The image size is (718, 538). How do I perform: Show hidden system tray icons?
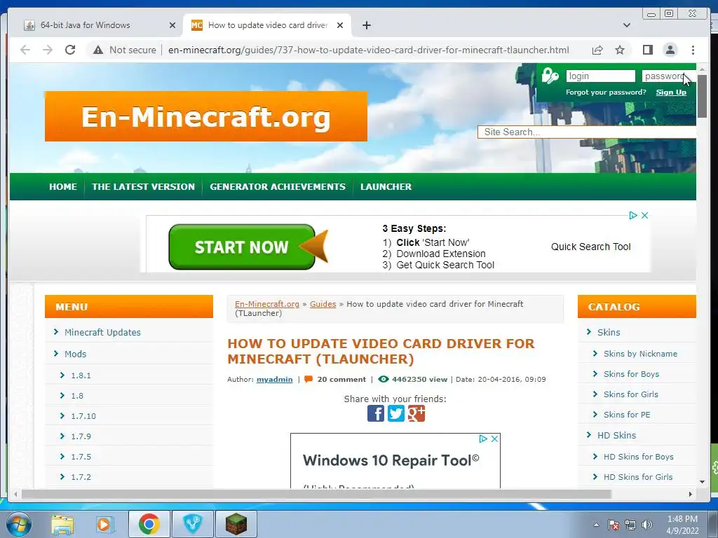[x=596, y=525]
